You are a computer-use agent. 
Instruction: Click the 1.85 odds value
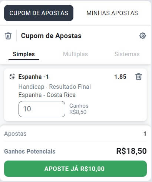pos(120,77)
